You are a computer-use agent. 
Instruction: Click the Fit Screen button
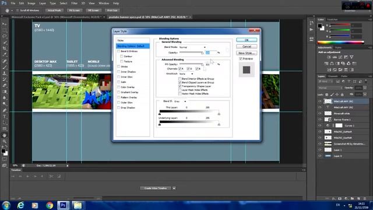[75, 10]
